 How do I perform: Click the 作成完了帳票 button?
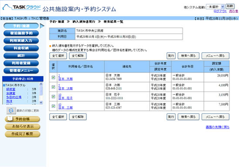22,134
